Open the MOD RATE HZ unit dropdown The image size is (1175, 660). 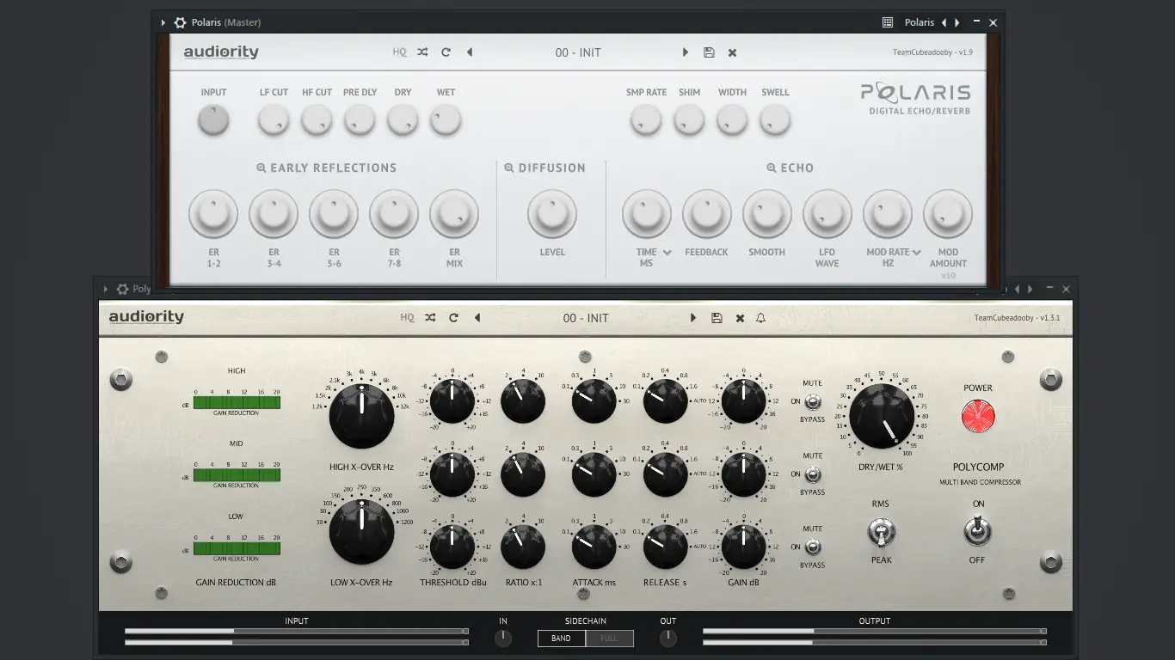pyautogui.click(x=917, y=253)
